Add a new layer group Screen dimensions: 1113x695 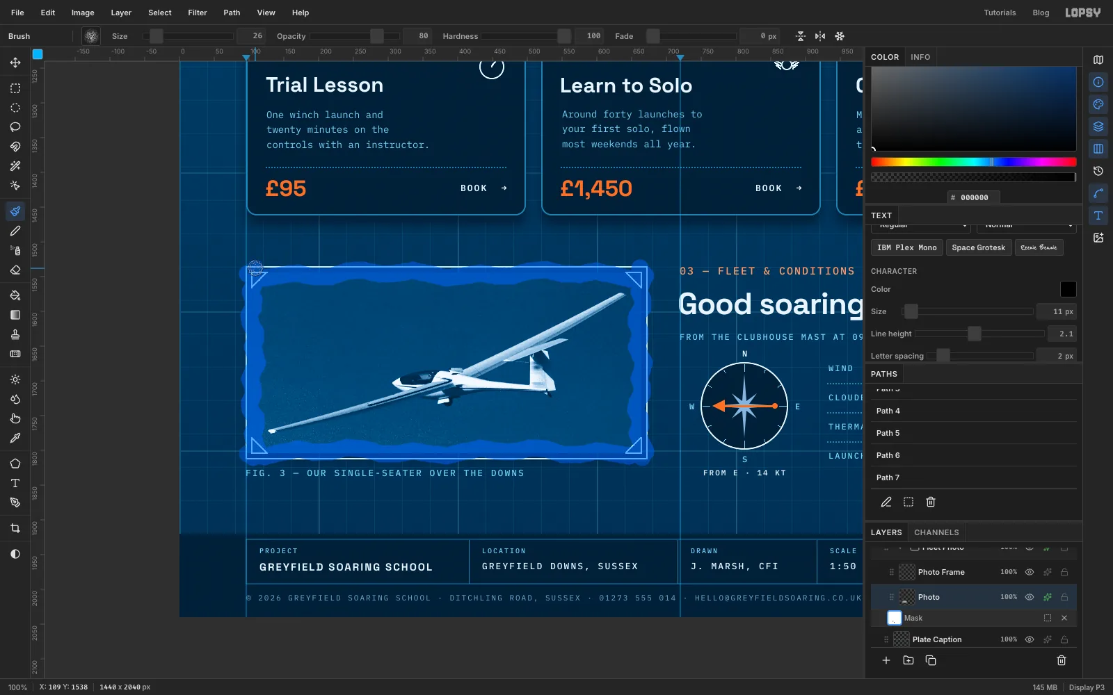[908, 660]
